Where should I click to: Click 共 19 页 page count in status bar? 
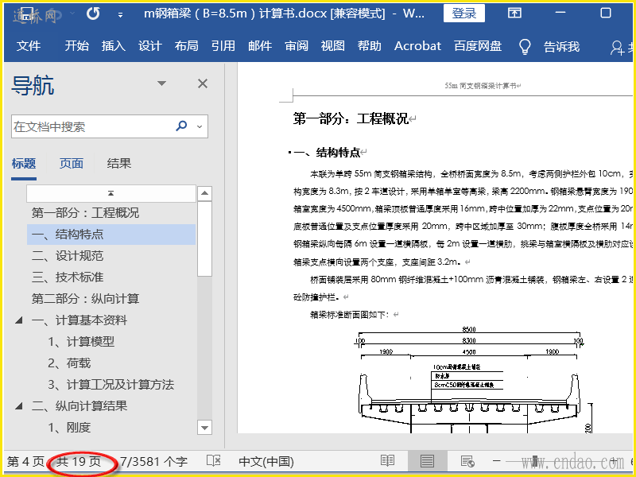point(78,461)
